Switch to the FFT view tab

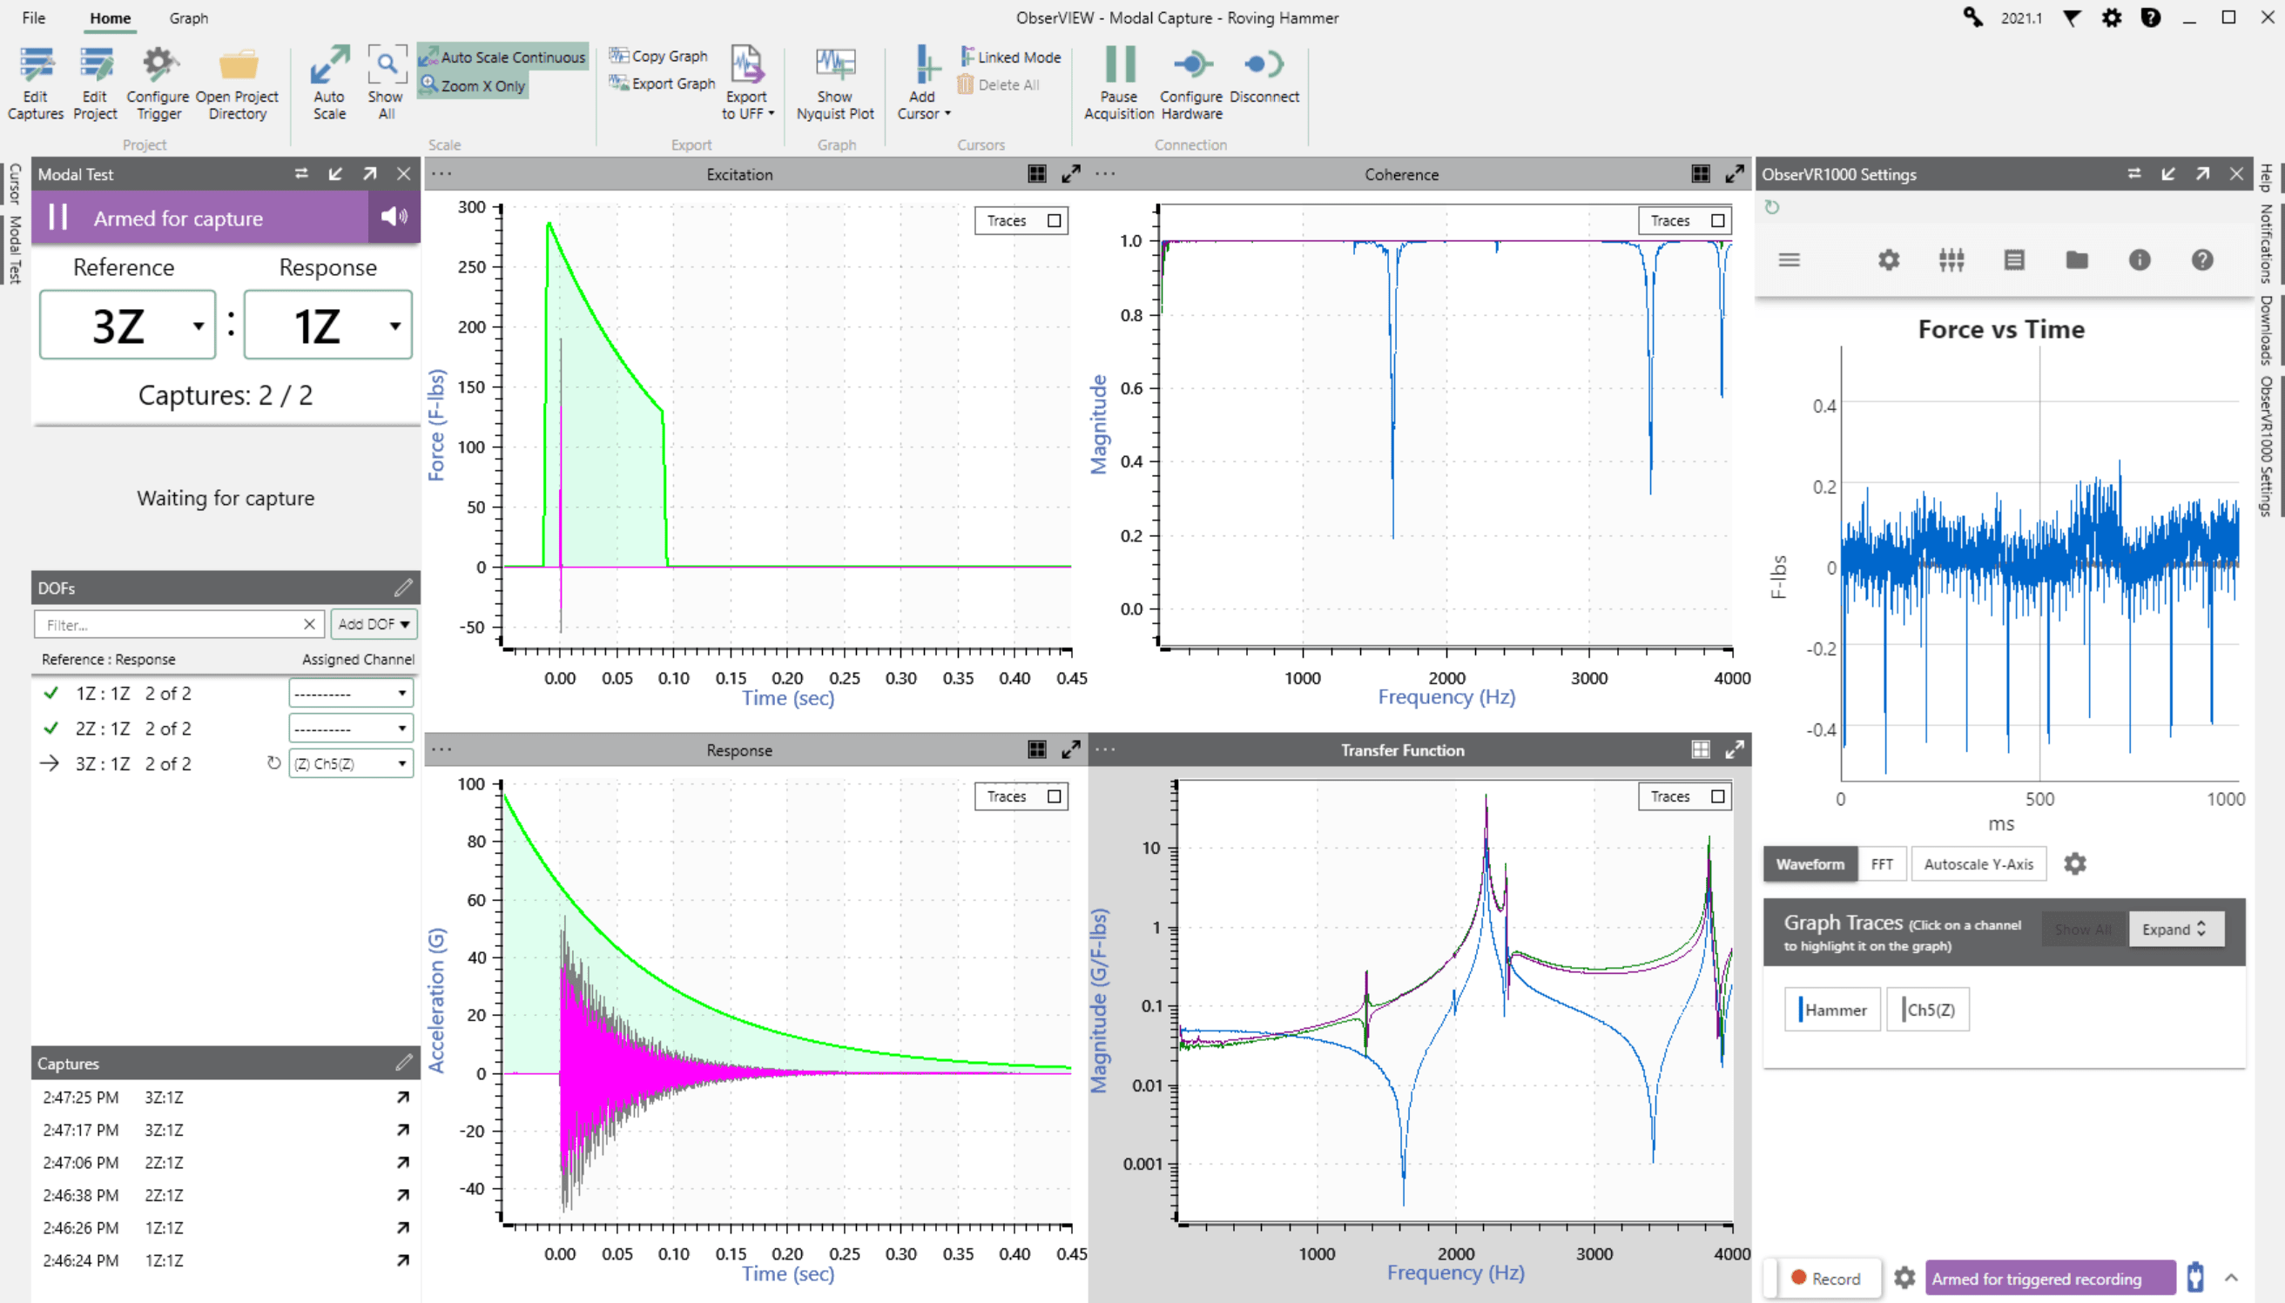pos(1882,863)
